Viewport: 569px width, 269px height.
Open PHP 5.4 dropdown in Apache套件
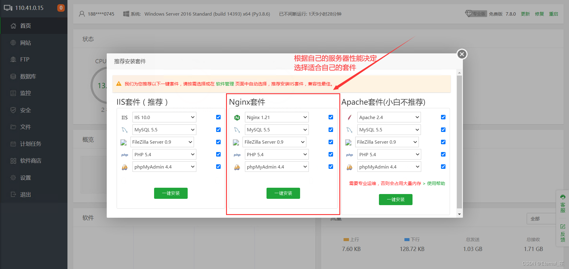[389, 154]
